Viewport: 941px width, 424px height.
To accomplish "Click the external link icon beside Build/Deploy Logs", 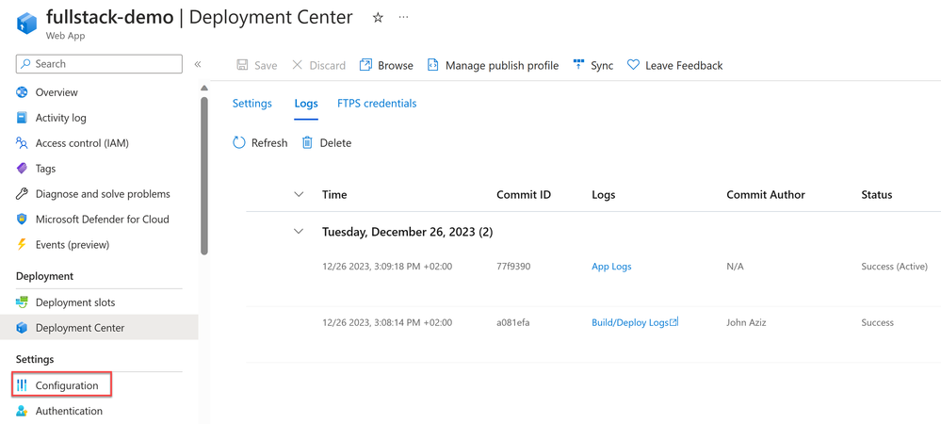I will [673, 322].
